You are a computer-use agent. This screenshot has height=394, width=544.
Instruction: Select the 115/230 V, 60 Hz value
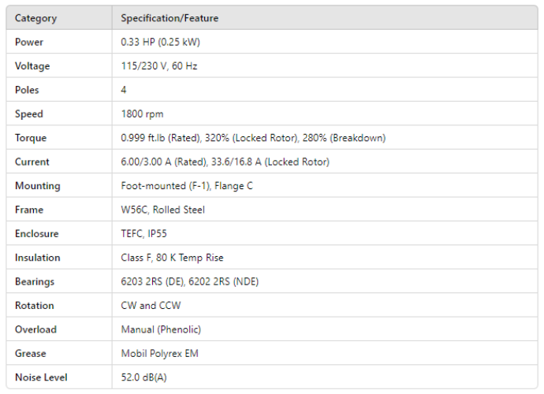[159, 66]
